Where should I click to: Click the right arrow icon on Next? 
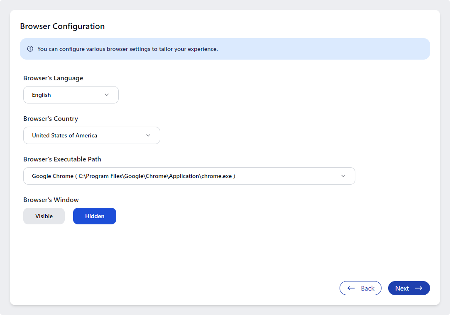(x=418, y=288)
